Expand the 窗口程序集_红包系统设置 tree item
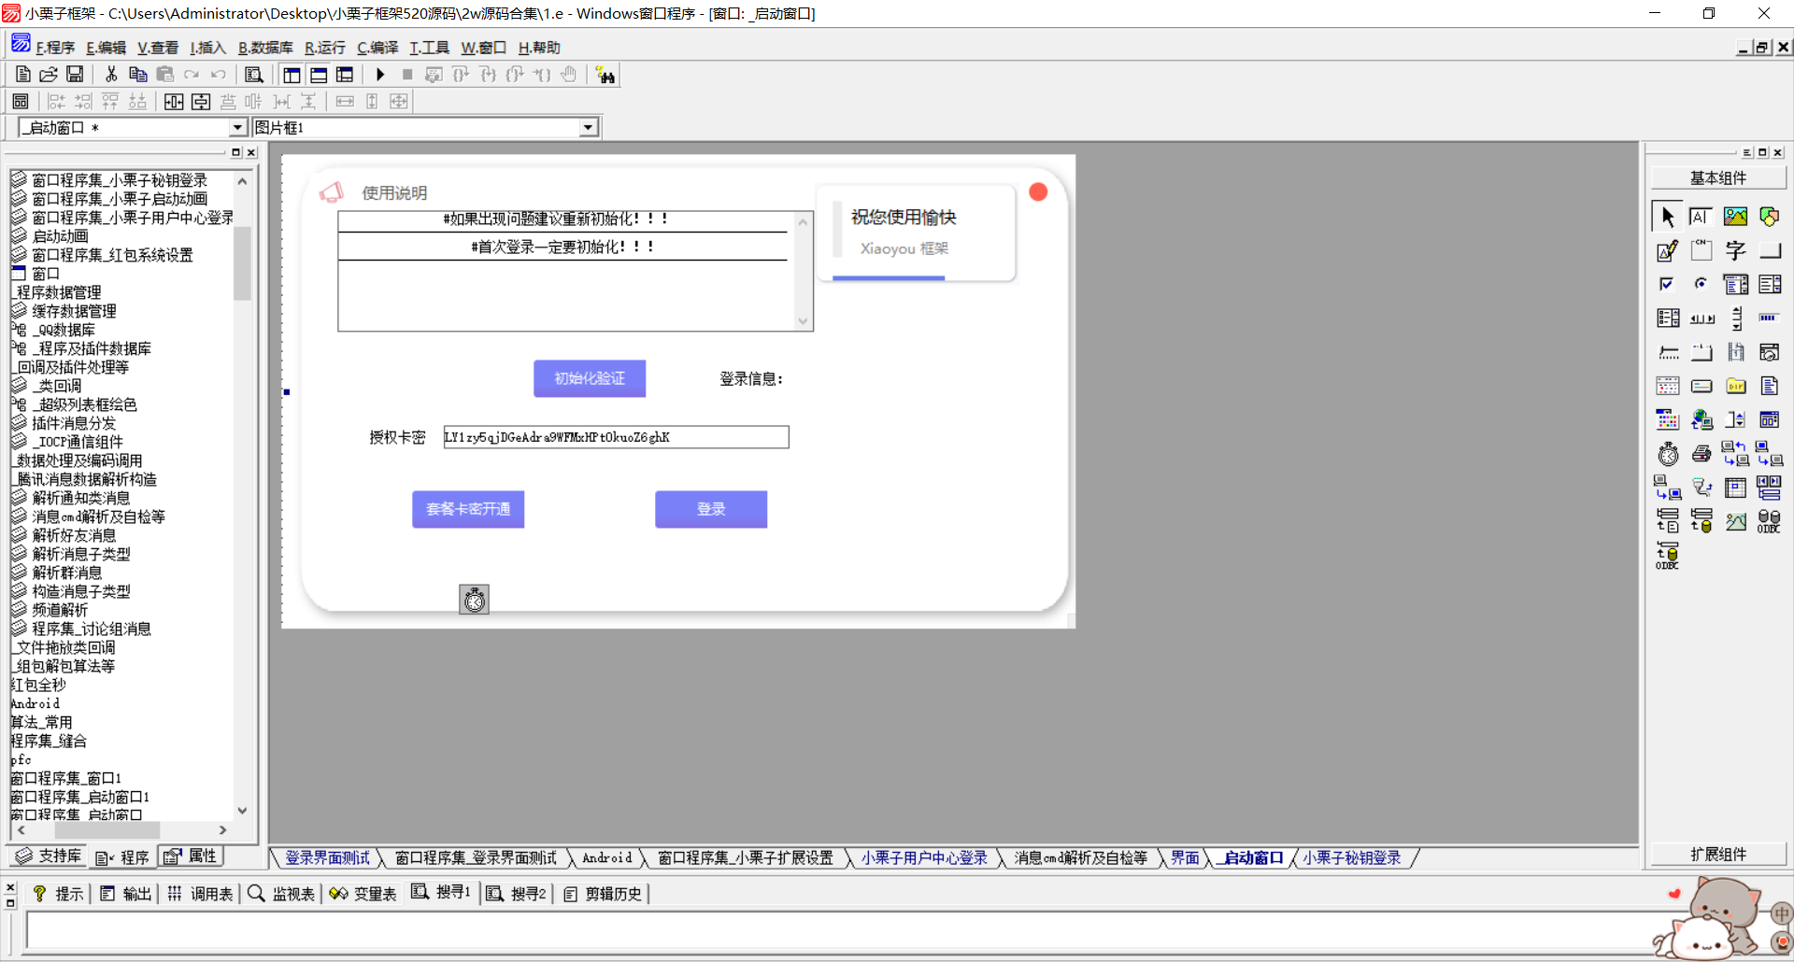This screenshot has height=962, width=1794. point(112,255)
